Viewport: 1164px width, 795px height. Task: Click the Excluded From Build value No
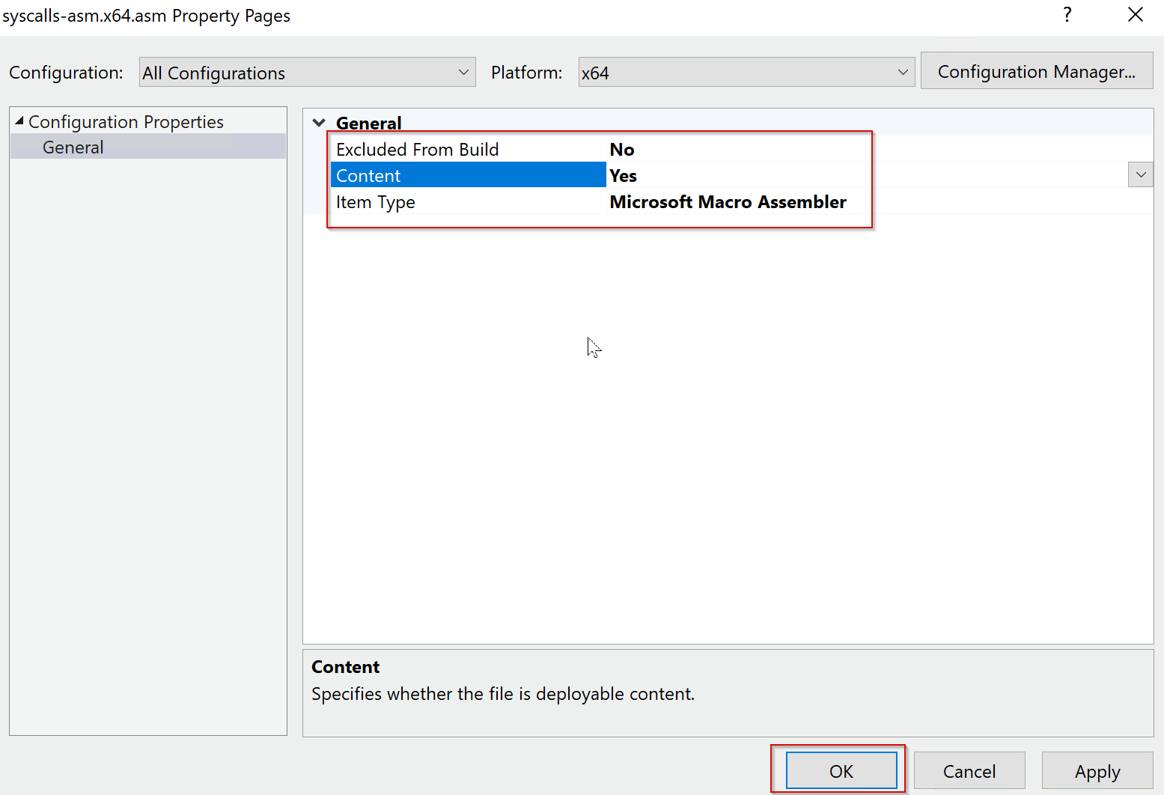click(x=622, y=149)
